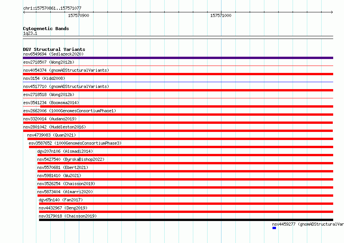Select the red bar under esv2662006

[x=178, y=115]
